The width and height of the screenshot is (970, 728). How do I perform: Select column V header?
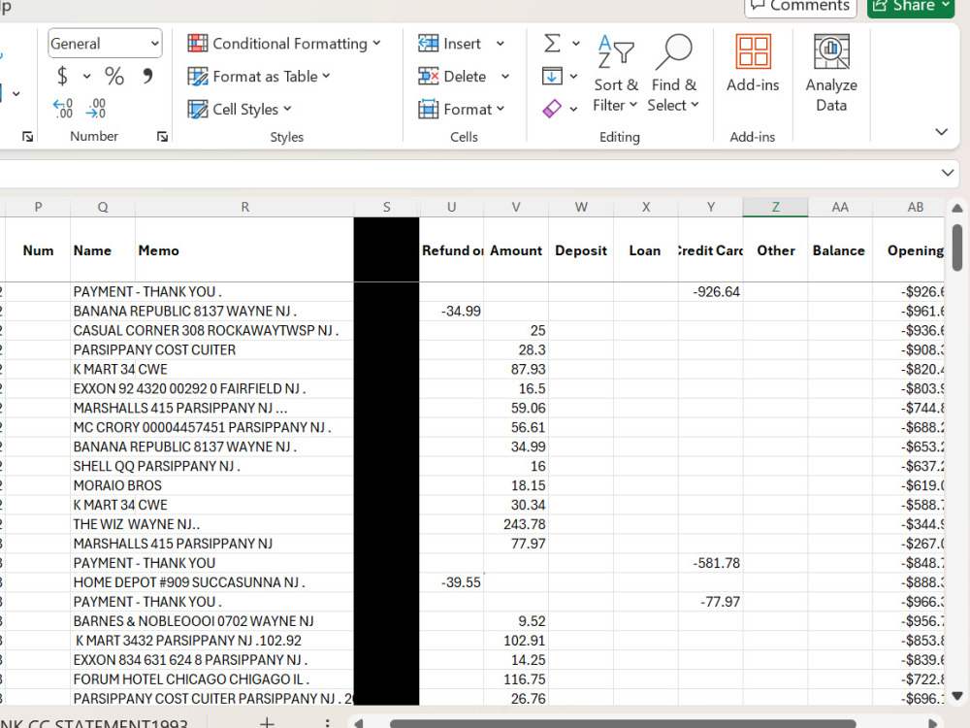pyautogui.click(x=516, y=208)
